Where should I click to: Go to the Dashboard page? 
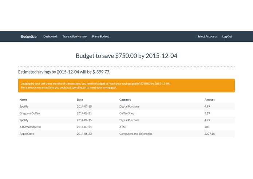pos(50,37)
